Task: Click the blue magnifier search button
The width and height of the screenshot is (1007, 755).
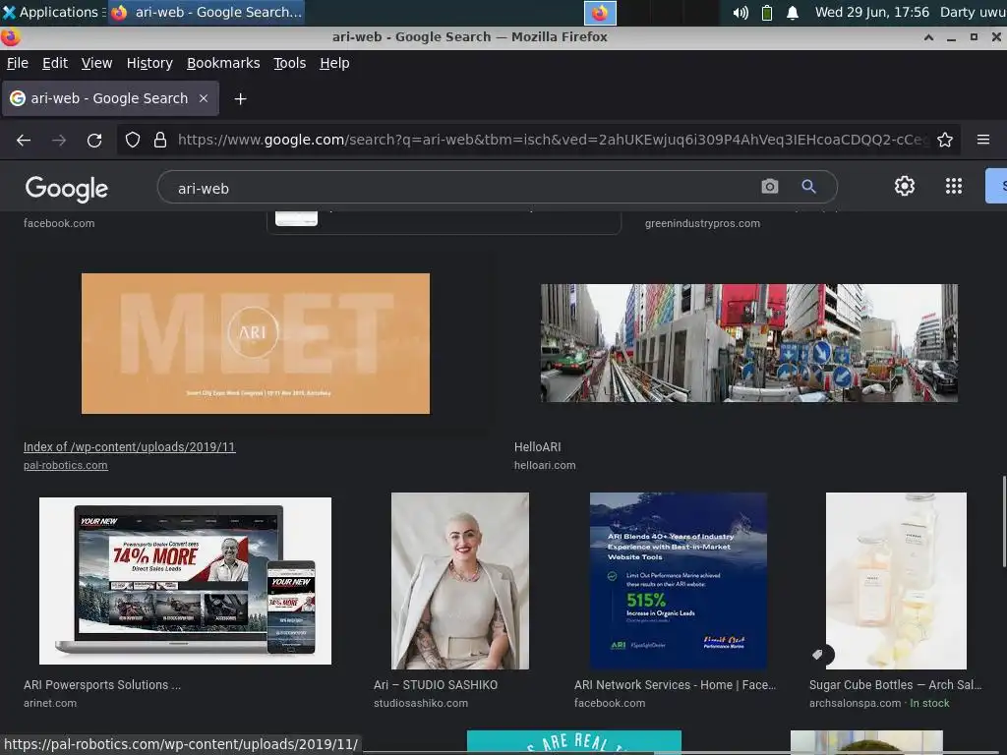Action: coord(808,187)
